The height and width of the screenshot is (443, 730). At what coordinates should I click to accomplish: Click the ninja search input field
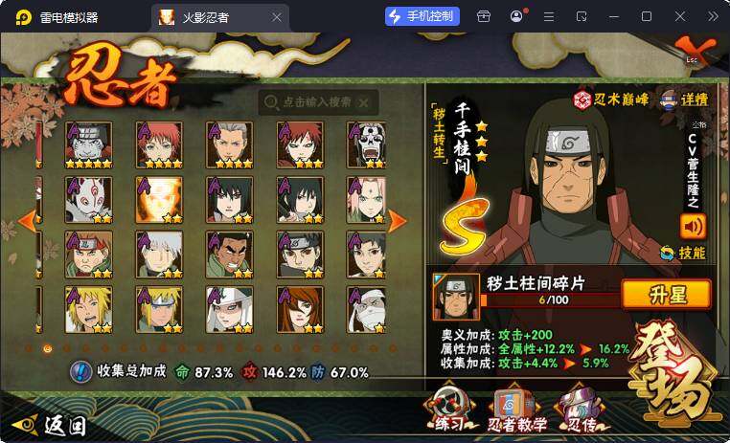click(318, 101)
